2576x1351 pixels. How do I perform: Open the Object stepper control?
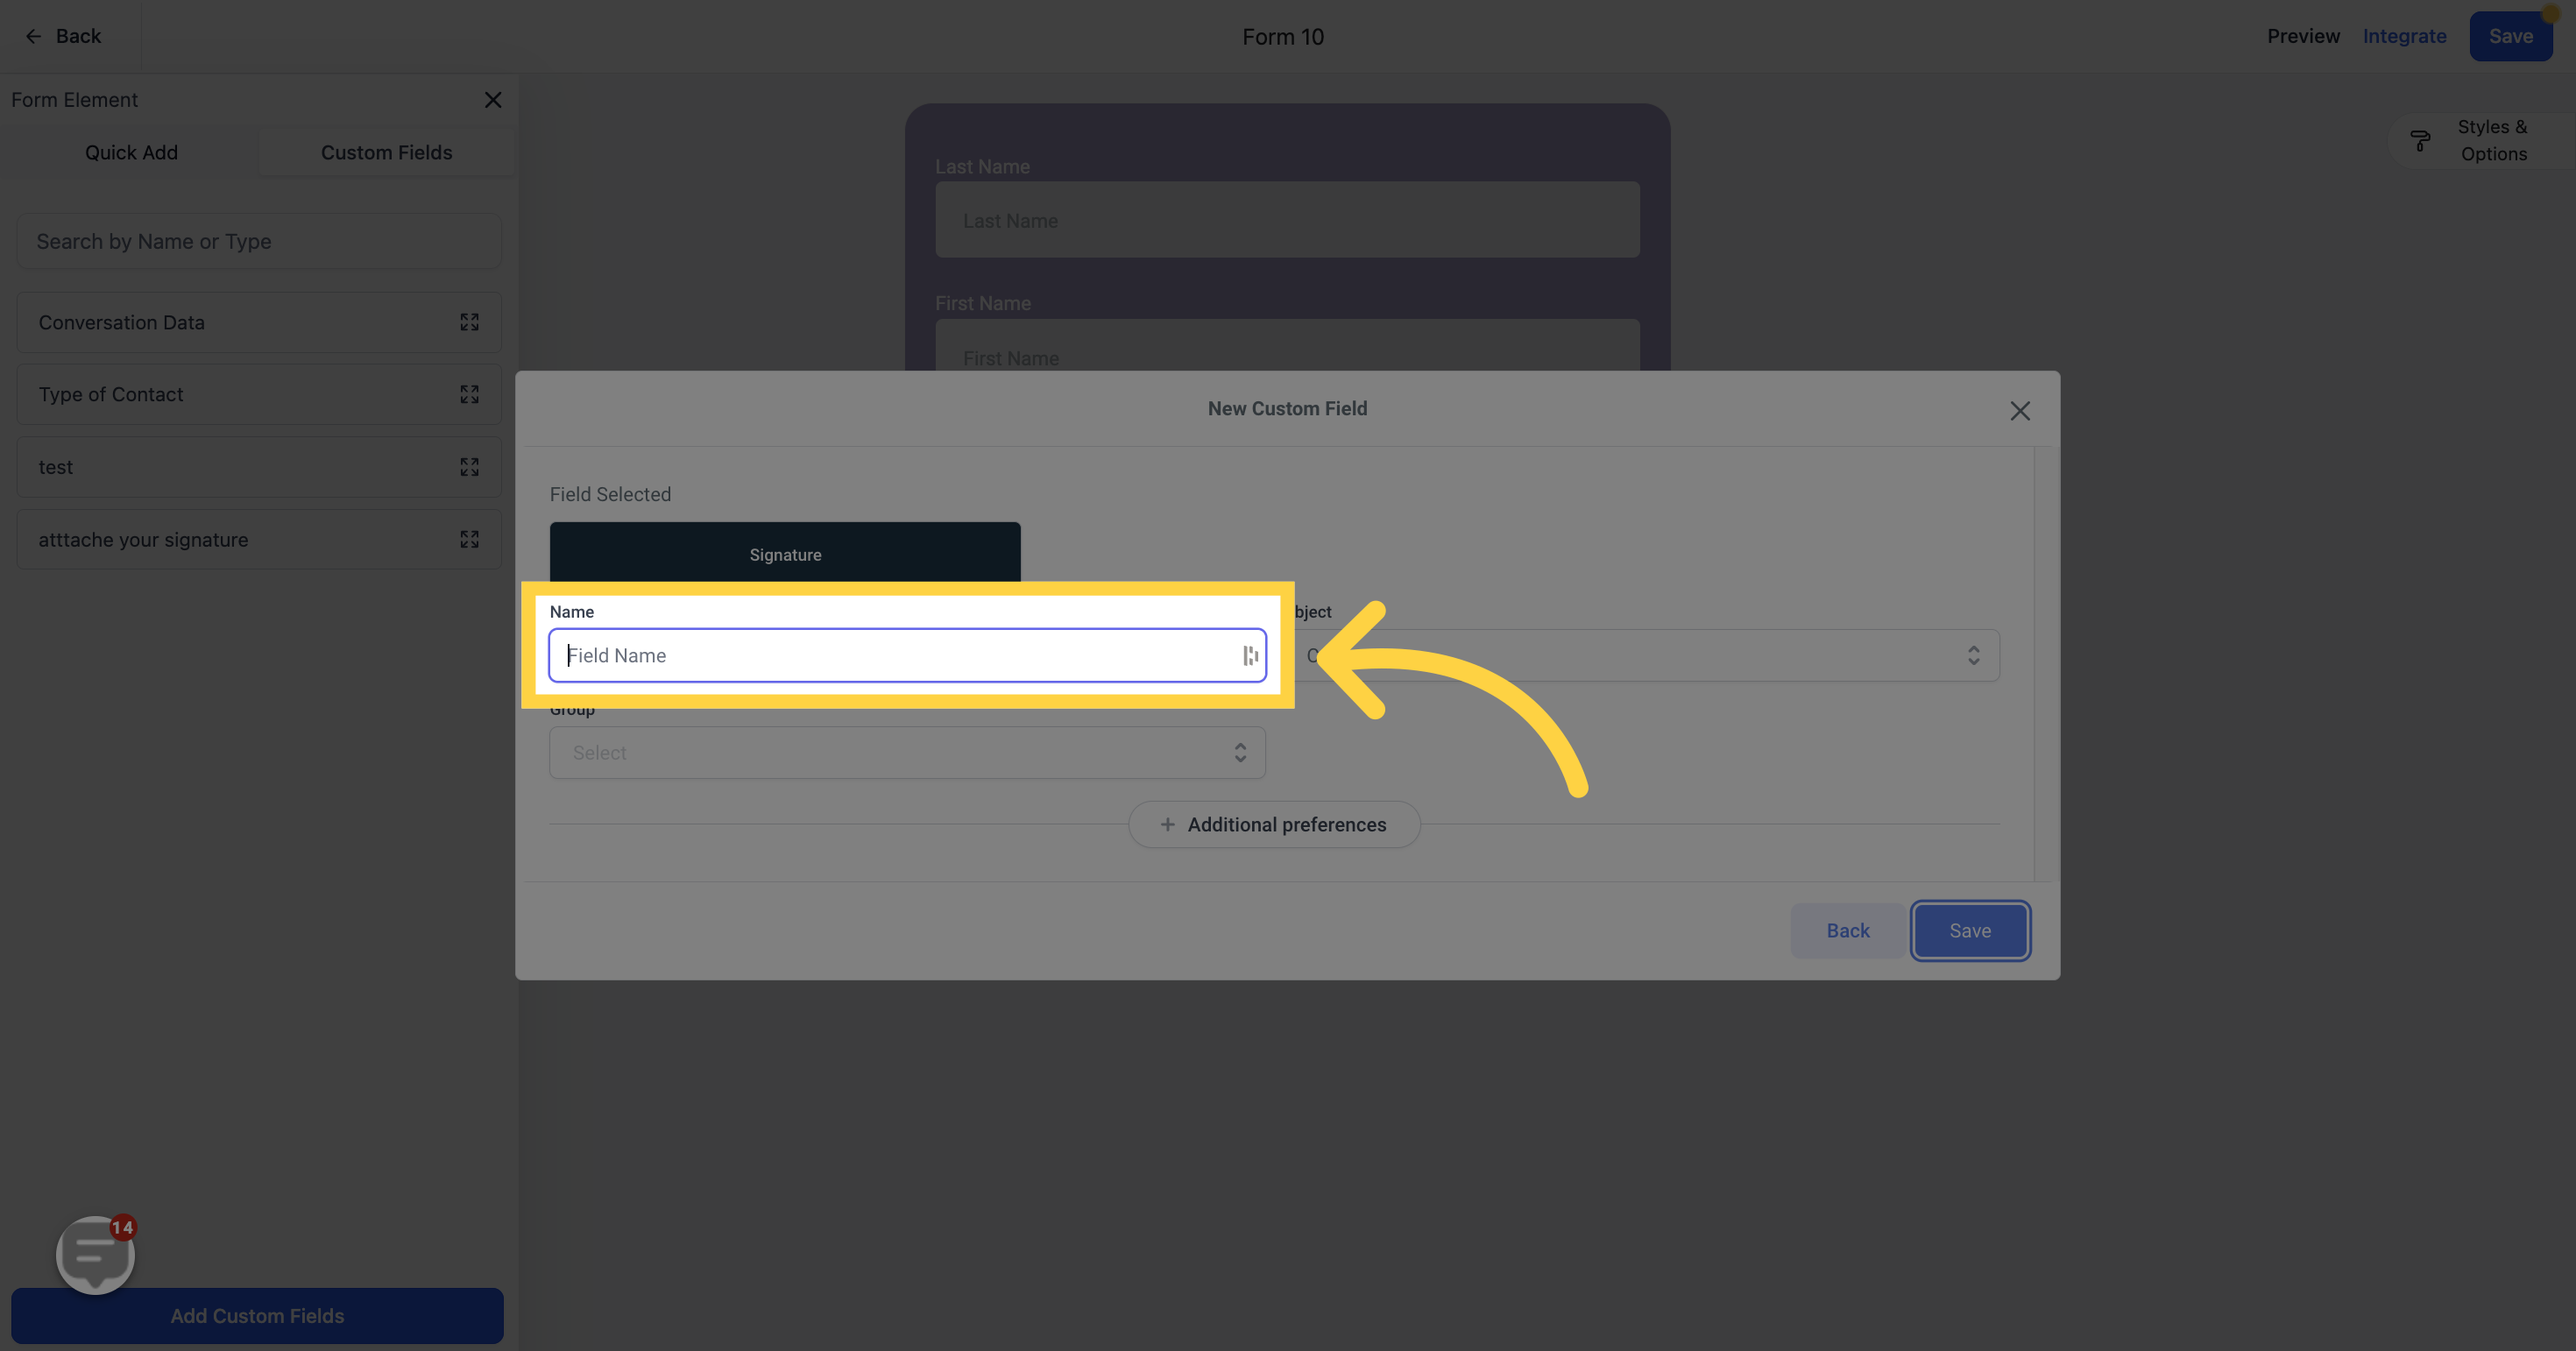1973,654
